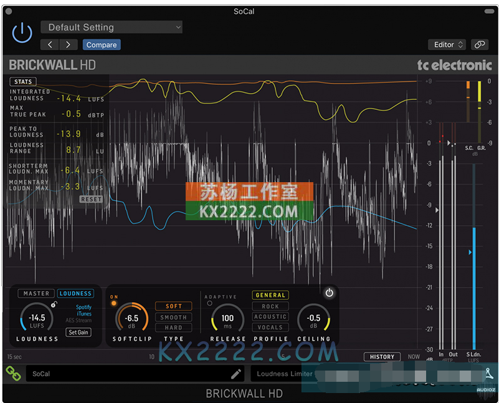Switch to the MASTER tab

[x=36, y=293]
